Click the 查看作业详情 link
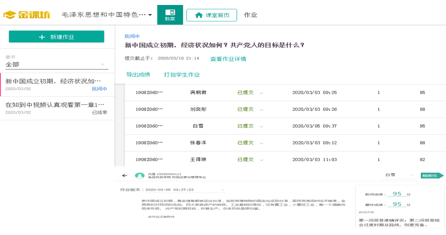The width and height of the screenshot is (446, 235). tap(228, 59)
